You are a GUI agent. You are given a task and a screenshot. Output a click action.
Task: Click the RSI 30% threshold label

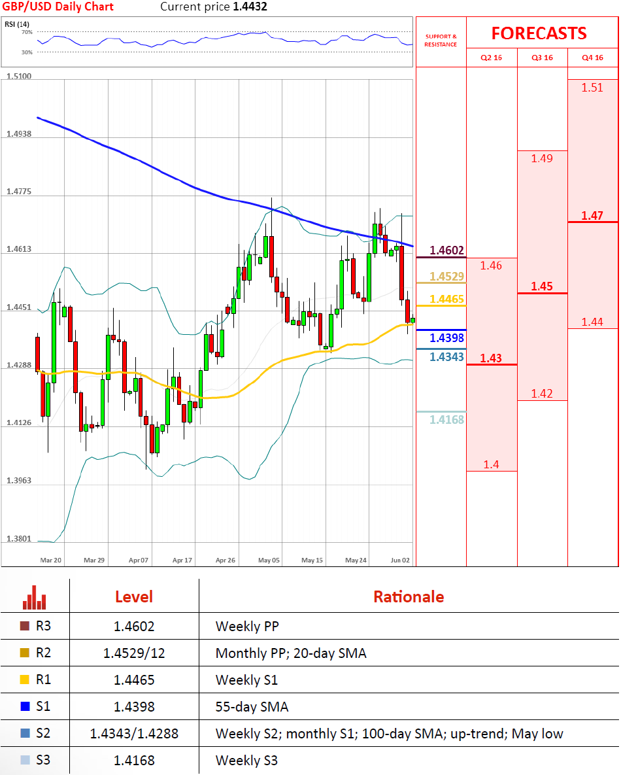pos(27,52)
